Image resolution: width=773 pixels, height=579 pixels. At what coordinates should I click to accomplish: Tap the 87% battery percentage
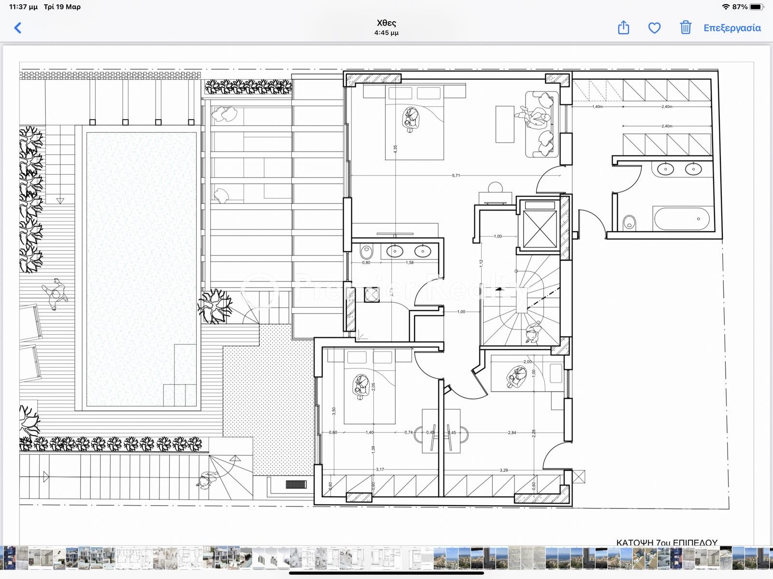click(740, 7)
